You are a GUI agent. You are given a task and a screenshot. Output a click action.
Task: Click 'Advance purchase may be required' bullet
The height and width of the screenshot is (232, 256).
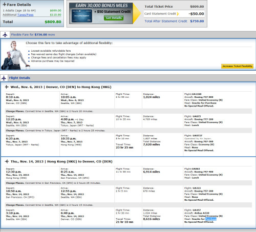pos(53,61)
